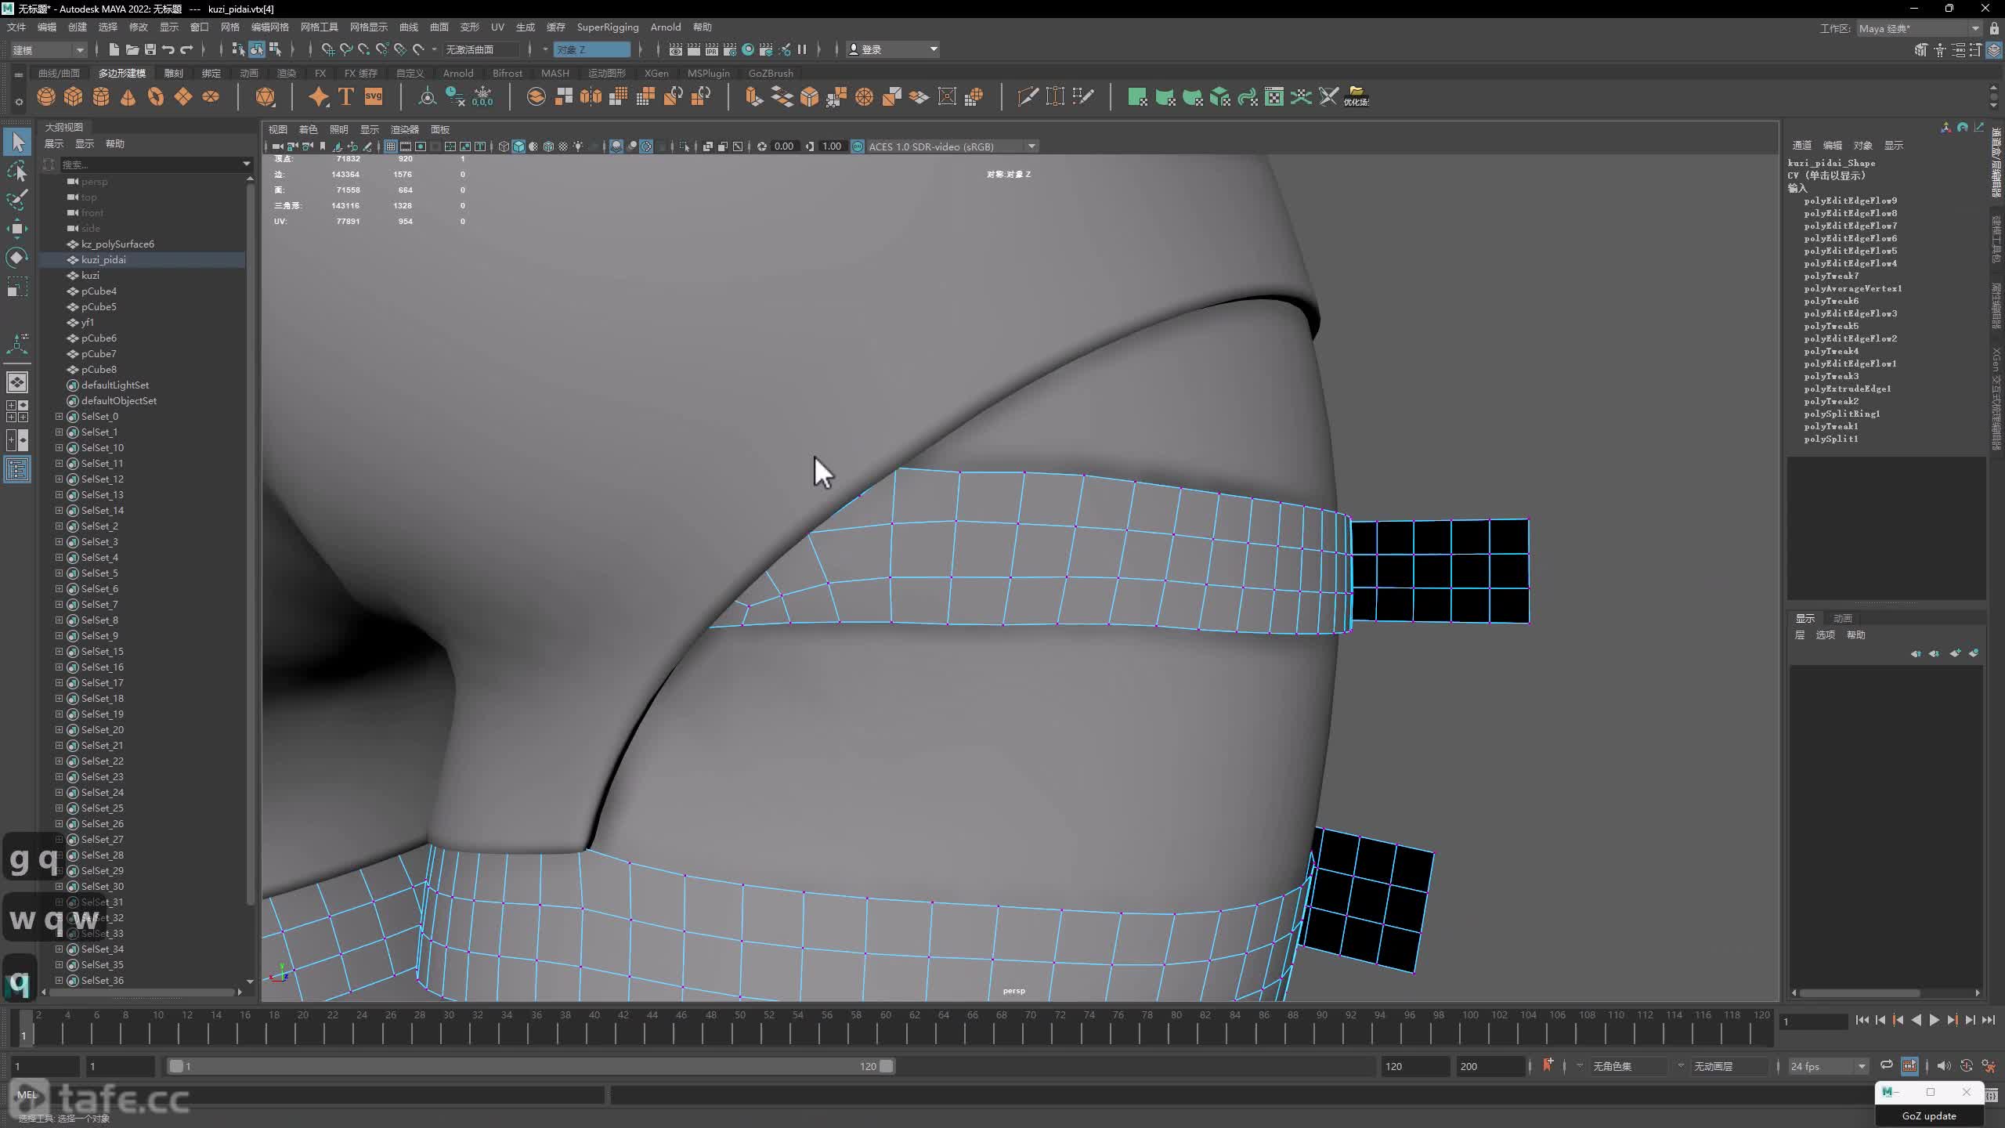The height and width of the screenshot is (1128, 2005).
Task: Select kz_polySurface6 in the outliner
Action: pos(117,244)
